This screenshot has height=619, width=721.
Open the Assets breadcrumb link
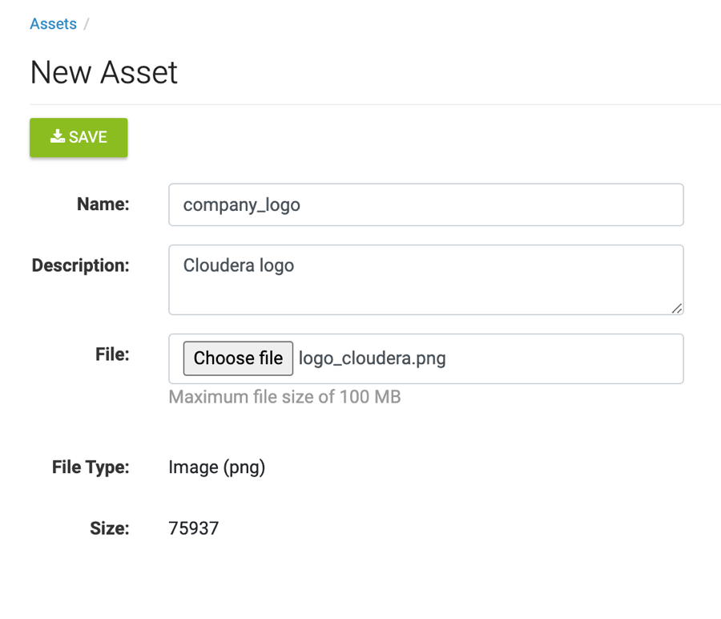tap(54, 24)
